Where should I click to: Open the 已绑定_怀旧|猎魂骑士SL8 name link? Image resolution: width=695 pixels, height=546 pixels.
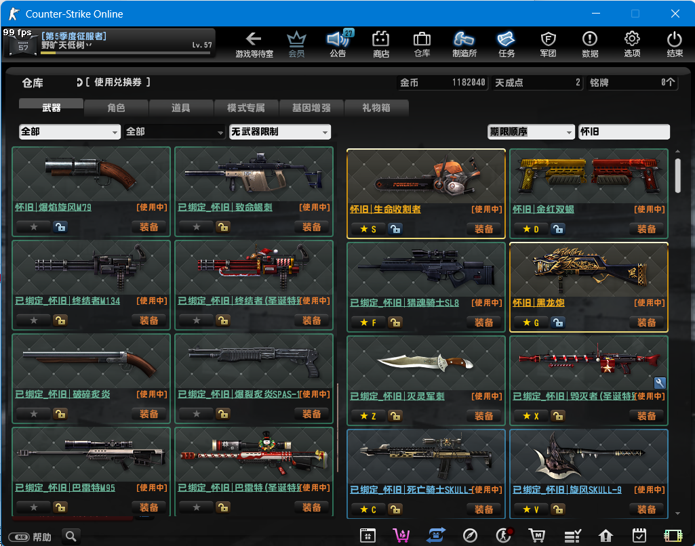pyautogui.click(x=404, y=302)
